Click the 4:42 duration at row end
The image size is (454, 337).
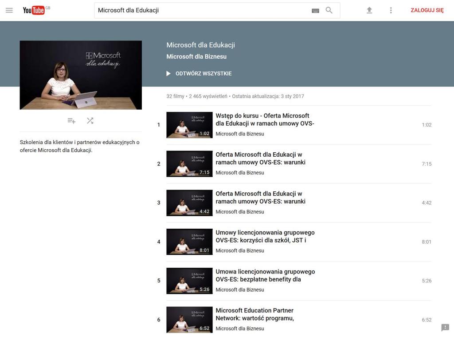[x=427, y=203]
